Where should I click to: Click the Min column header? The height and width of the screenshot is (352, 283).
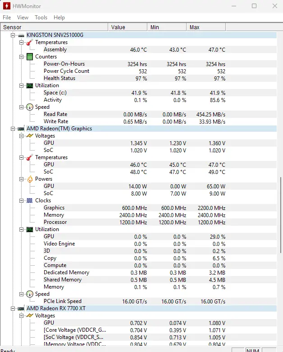[x=167, y=27]
